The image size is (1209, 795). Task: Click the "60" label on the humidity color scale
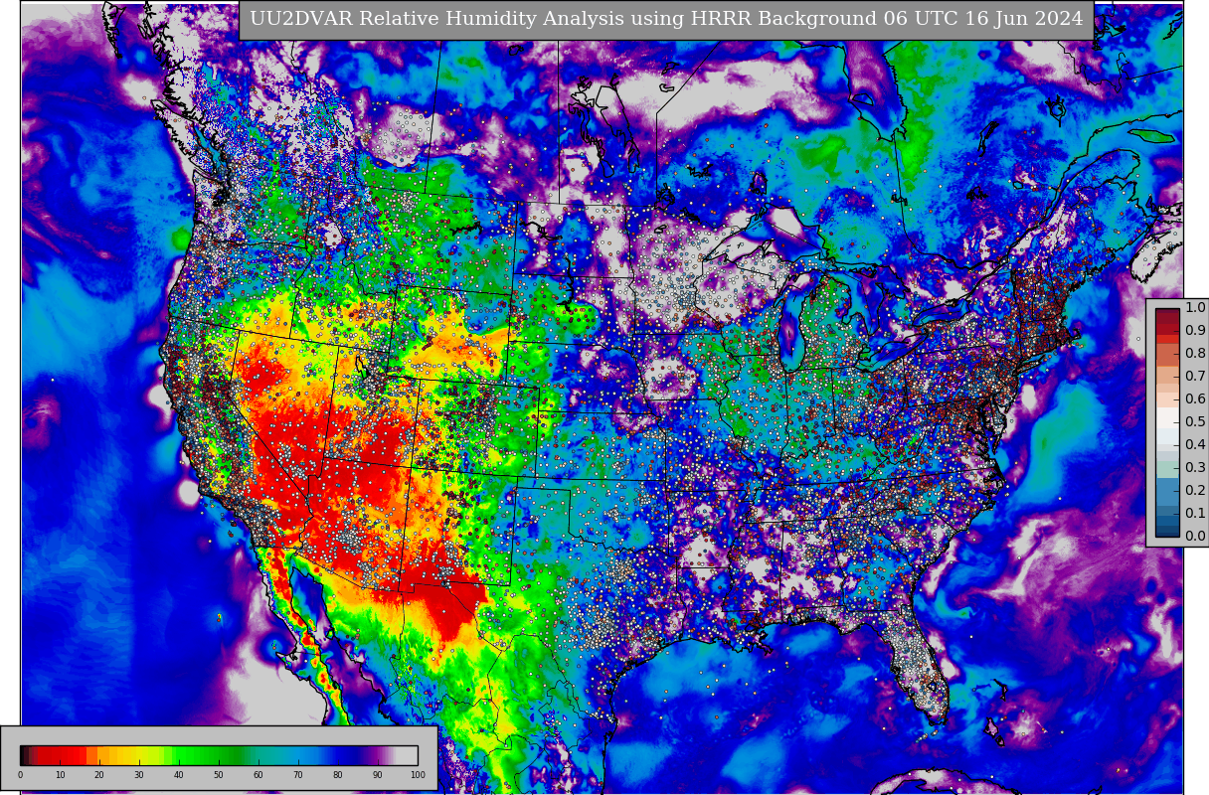point(259,774)
